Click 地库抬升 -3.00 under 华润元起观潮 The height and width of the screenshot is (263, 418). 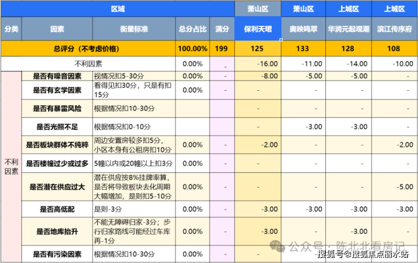(349, 231)
